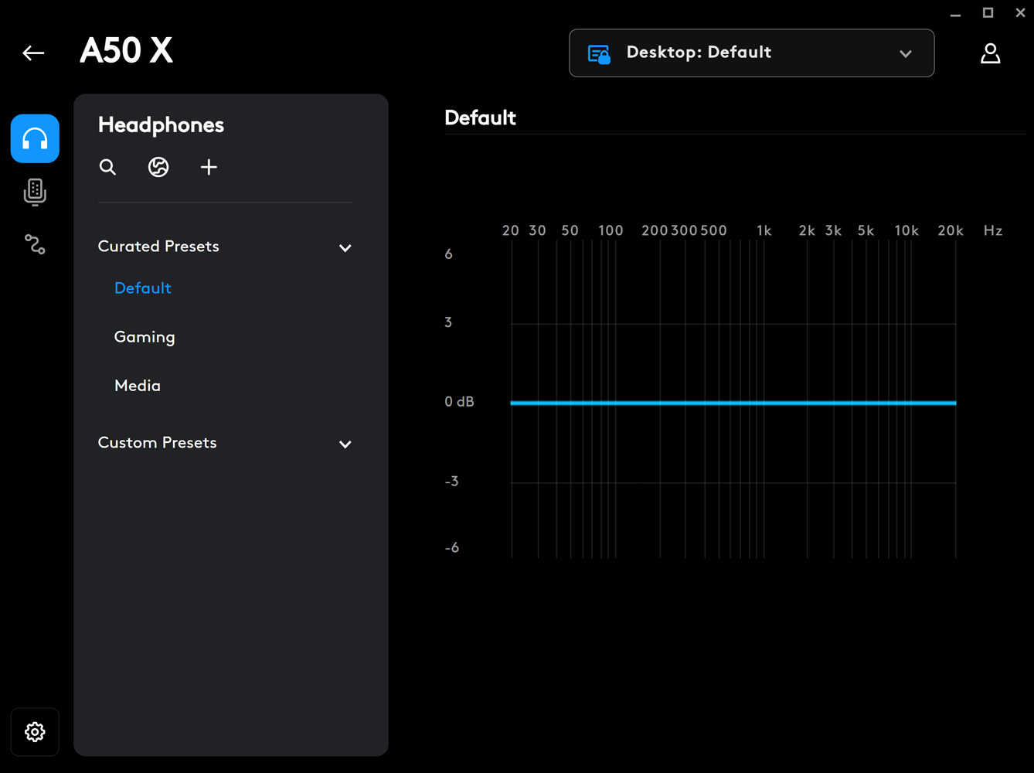
Task: Click the 1k frequency label
Action: pos(764,230)
